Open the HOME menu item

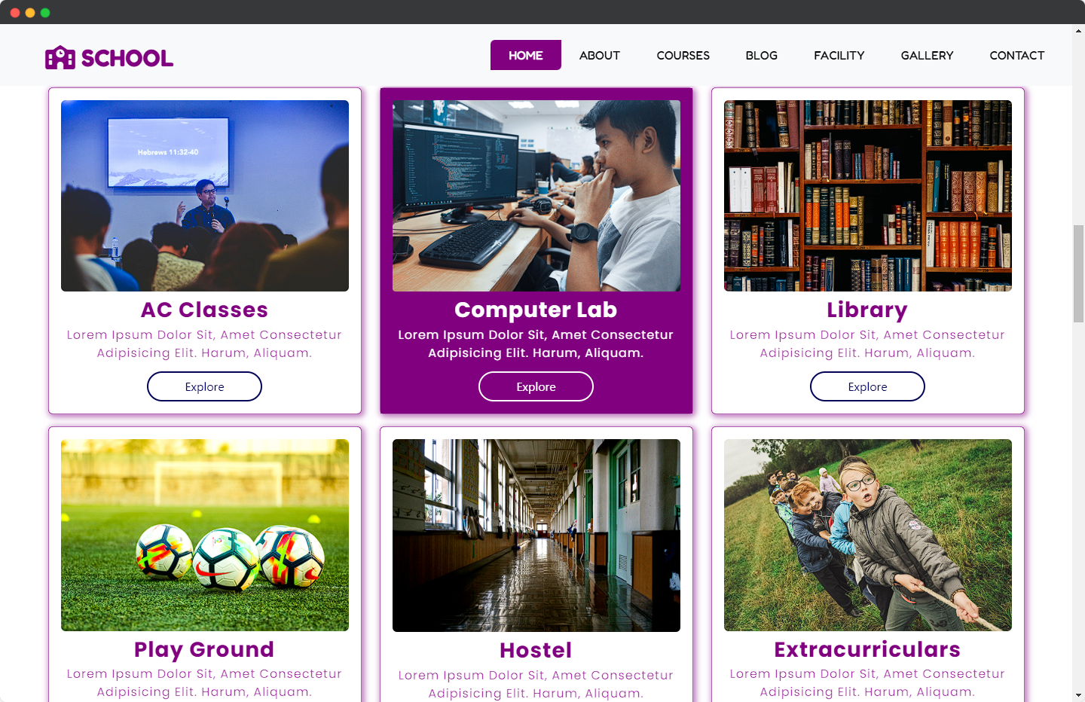pos(526,55)
